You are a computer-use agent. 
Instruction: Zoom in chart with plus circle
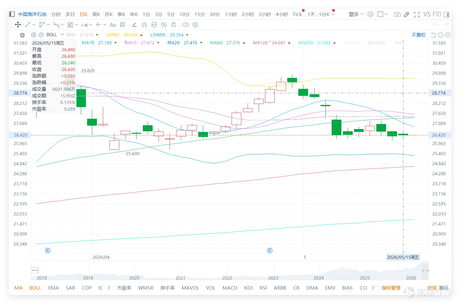click(x=448, y=35)
